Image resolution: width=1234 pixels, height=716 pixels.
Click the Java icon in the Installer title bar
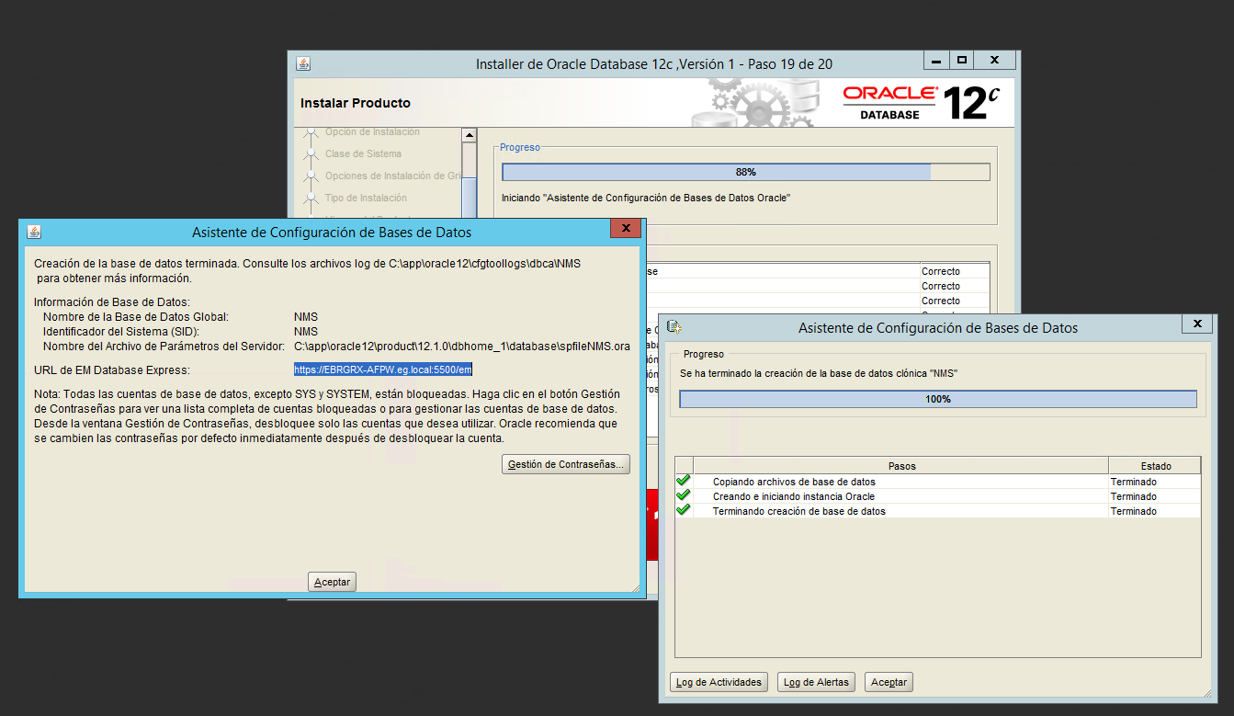point(303,63)
